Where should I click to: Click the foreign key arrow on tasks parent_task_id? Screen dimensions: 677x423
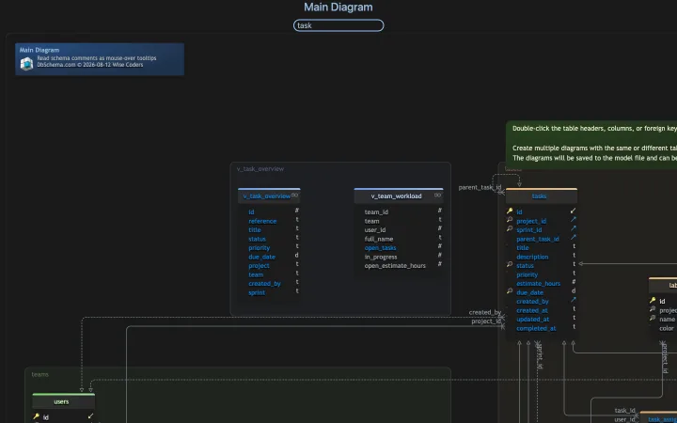pyautogui.click(x=573, y=238)
